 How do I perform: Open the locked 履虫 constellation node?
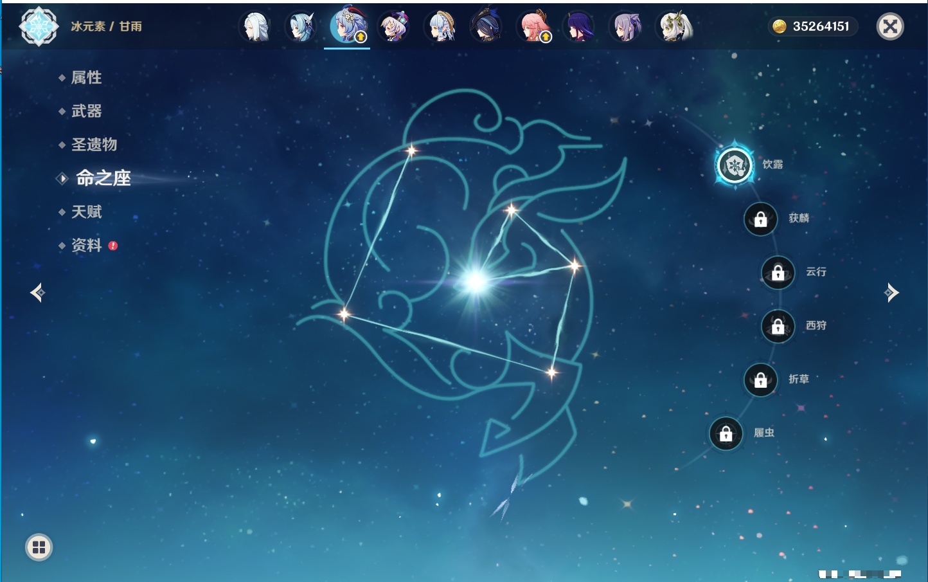(x=726, y=434)
